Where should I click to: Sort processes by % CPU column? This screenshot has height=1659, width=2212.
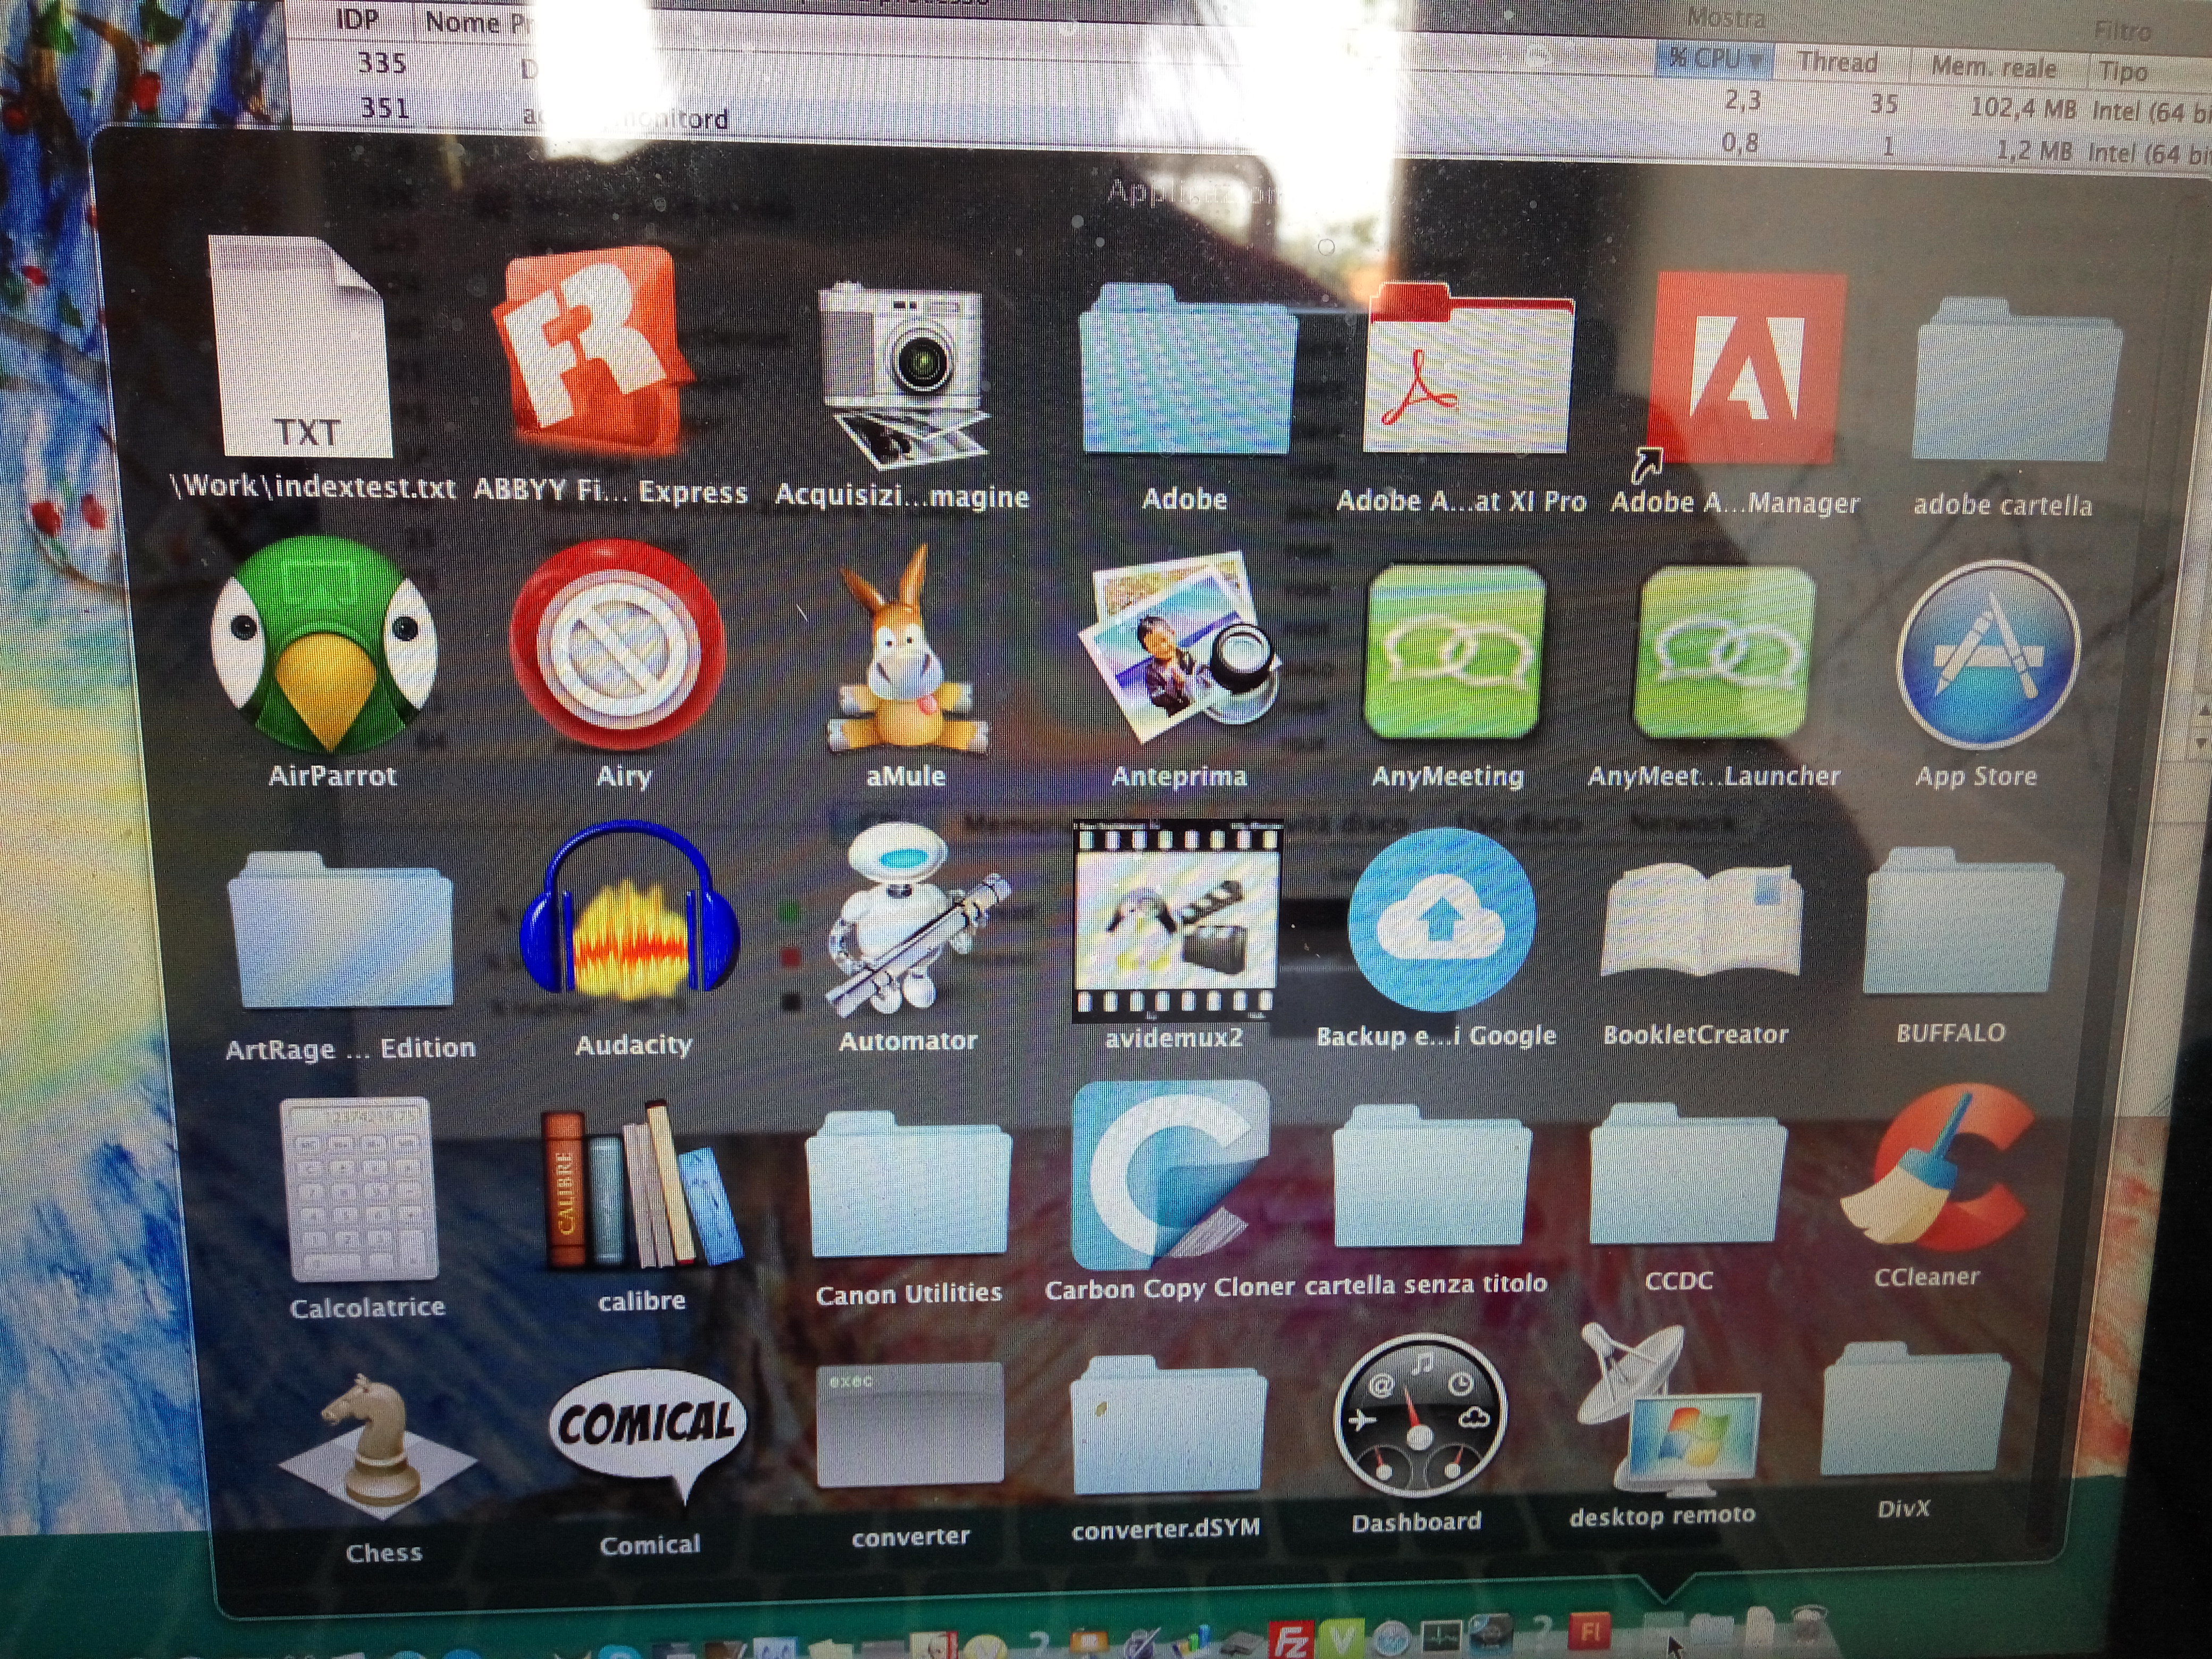(1712, 59)
